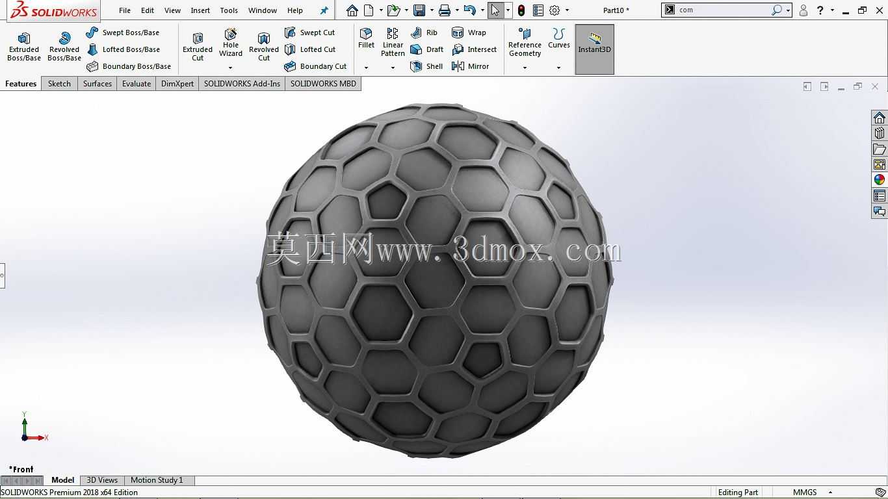Image resolution: width=888 pixels, height=499 pixels.
Task: Open the SOLIDWORKS Add-Ins tab
Action: click(242, 84)
